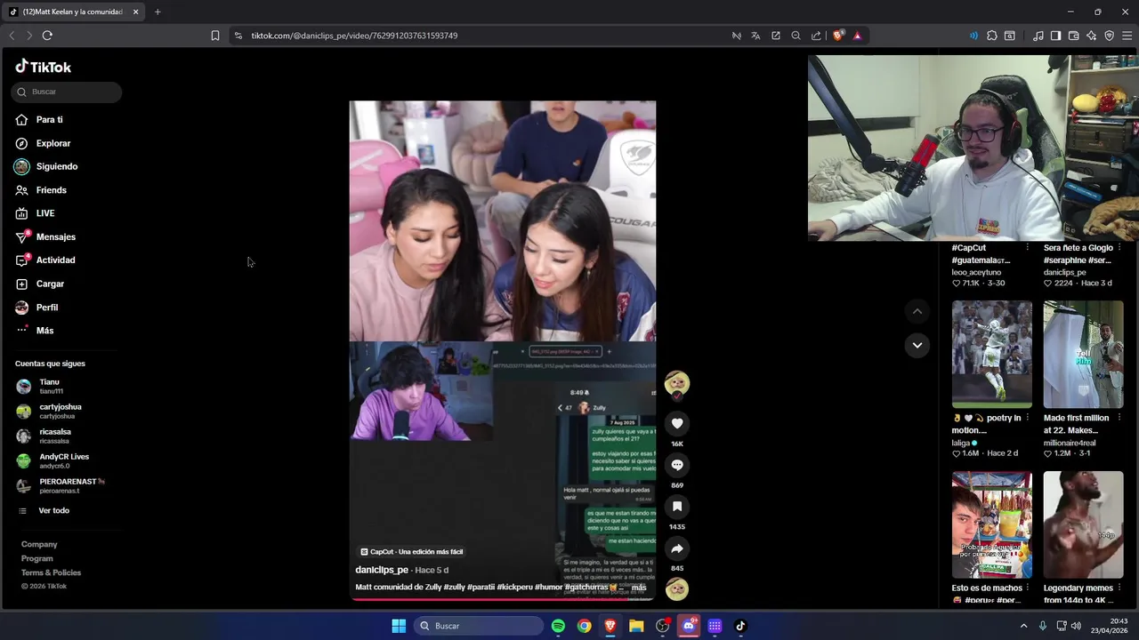The width and height of the screenshot is (1139, 640).
Task: Open the Actividad inbox item
Action: 45,260
